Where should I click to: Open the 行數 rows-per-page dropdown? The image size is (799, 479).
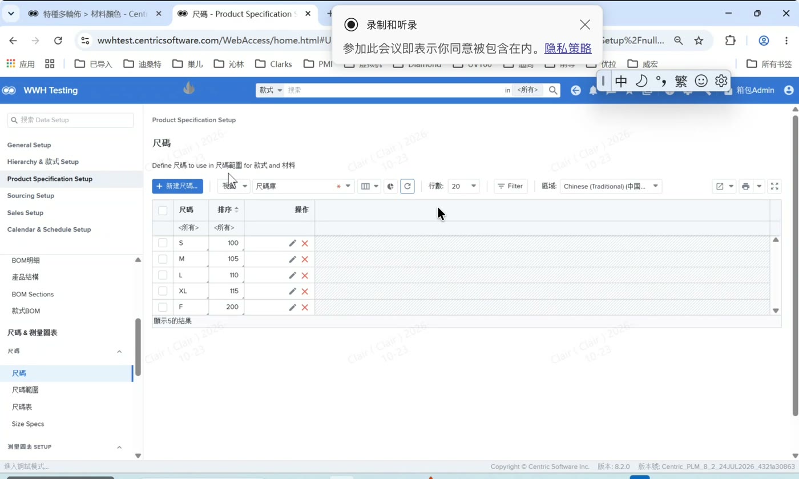click(x=463, y=186)
